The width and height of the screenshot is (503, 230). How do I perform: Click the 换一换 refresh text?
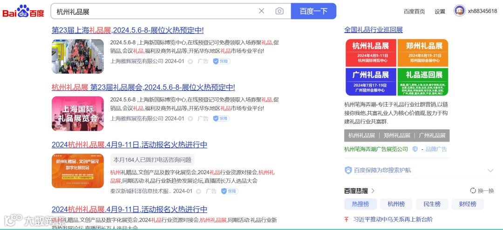tap(486, 191)
